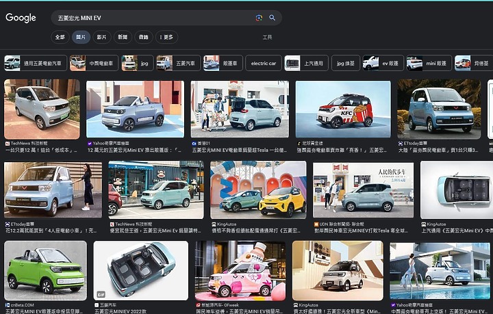This screenshot has width=493, height=314.
Task: Select the 'jpg' filter chip
Action: 138,63
